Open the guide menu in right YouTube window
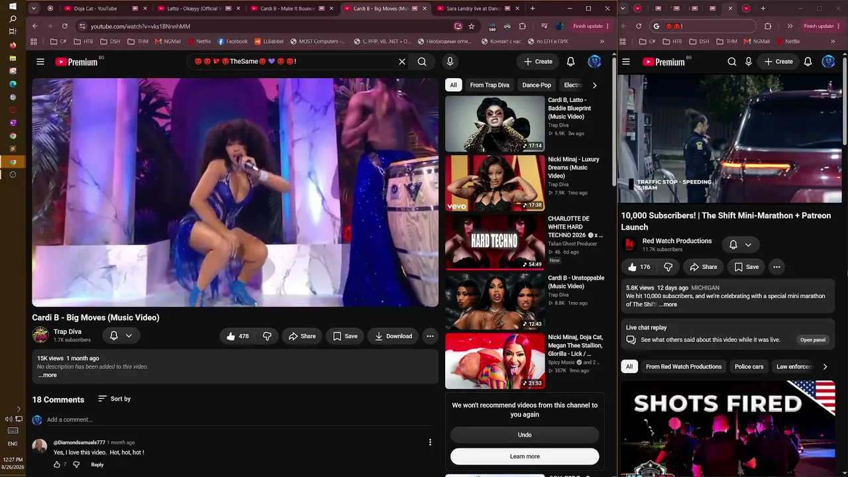Image resolution: width=848 pixels, height=477 pixels. (x=626, y=62)
